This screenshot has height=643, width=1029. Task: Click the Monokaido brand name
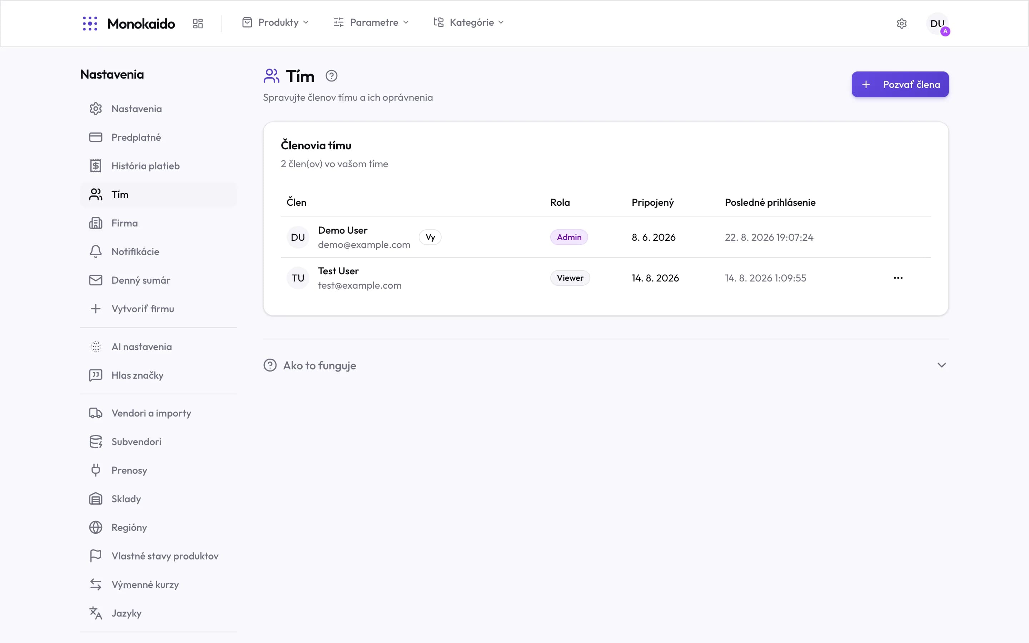point(141,23)
